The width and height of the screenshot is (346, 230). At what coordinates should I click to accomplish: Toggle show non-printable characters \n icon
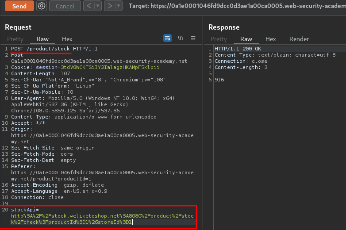(x=180, y=38)
